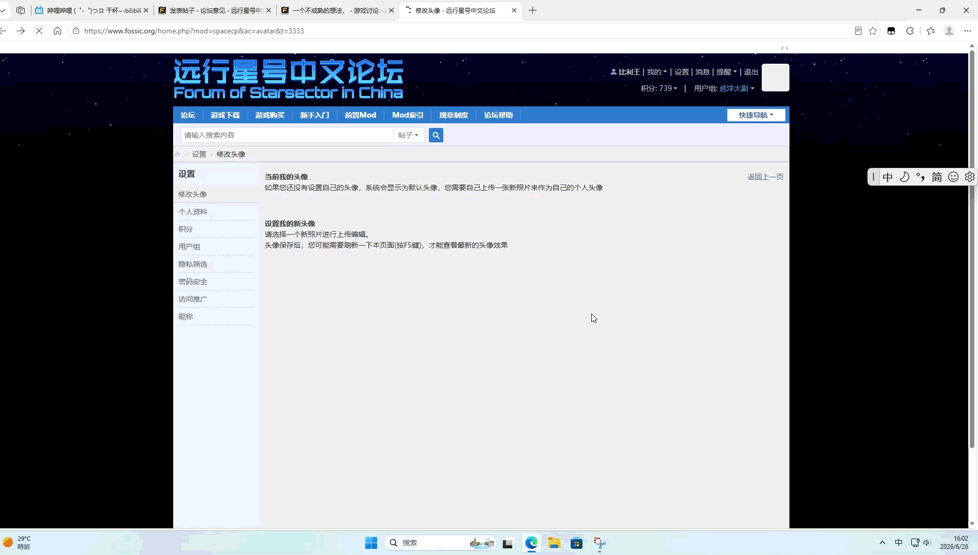Click the Windows taskbar search box
The image size is (978, 555).
click(440, 543)
